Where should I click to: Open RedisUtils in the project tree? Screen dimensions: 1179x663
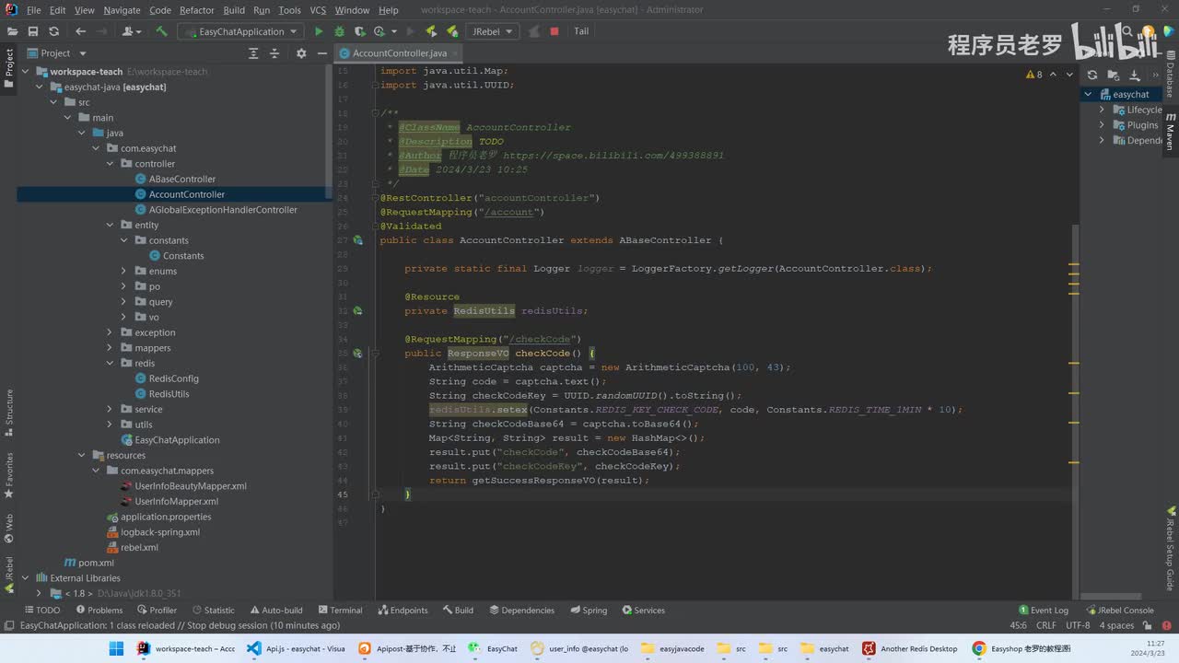coord(169,393)
